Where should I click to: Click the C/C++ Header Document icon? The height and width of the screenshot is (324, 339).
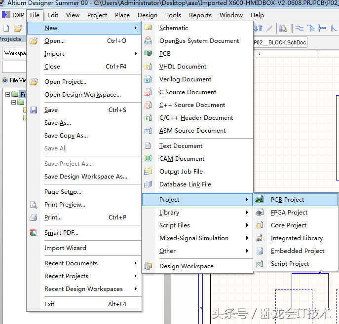[148, 118]
